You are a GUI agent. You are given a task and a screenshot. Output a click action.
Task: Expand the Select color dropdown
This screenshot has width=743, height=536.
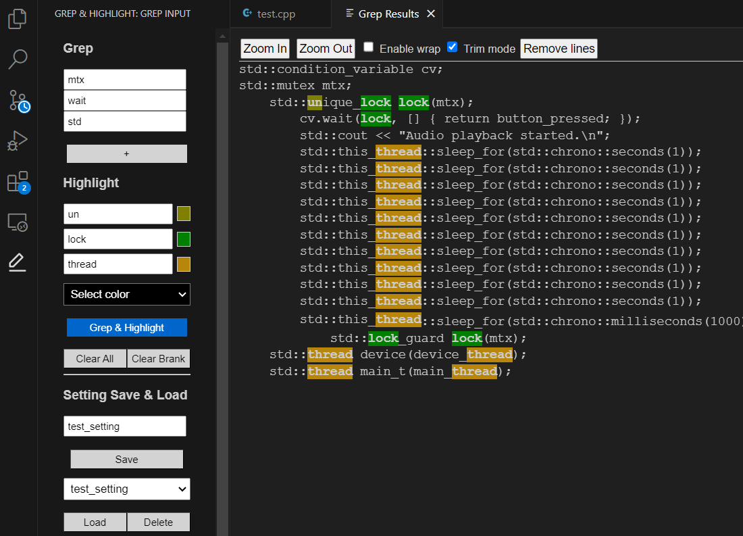(x=127, y=295)
